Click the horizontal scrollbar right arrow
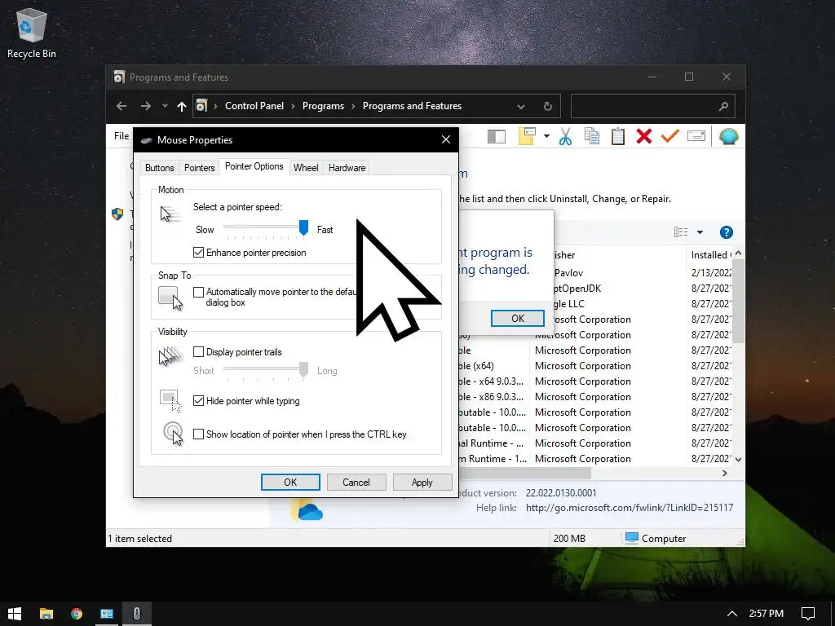Image resolution: width=835 pixels, height=626 pixels. pyautogui.click(x=725, y=474)
